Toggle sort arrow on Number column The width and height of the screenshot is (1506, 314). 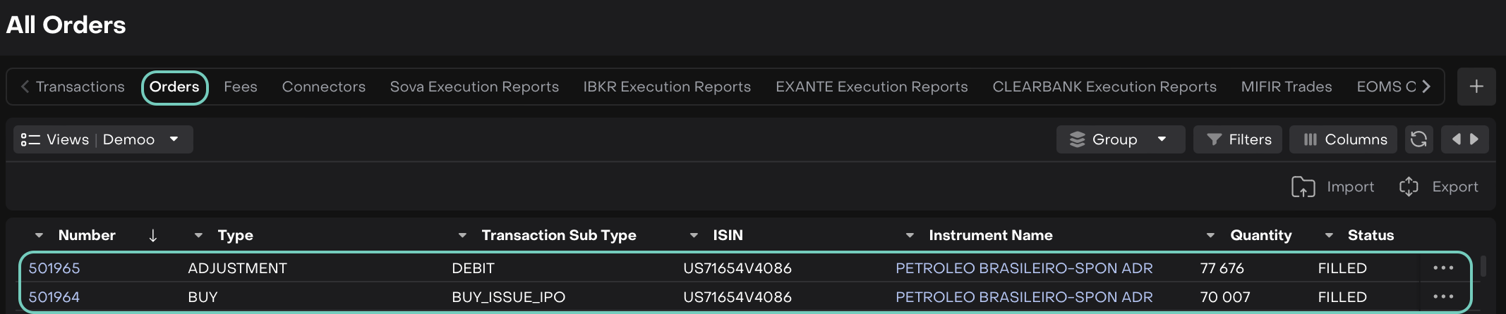coord(153,236)
